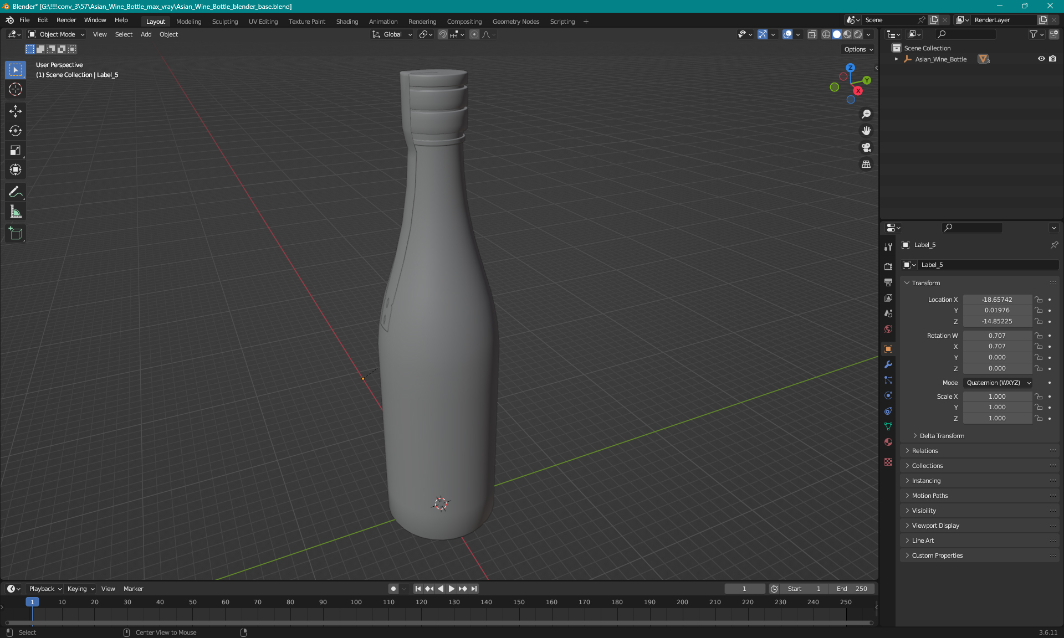Open the Object Mode dropdown
Viewport: 1064px width, 638px height.
(57, 34)
